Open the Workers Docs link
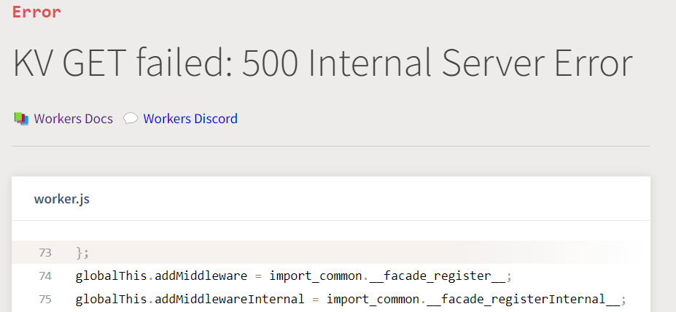 73,119
